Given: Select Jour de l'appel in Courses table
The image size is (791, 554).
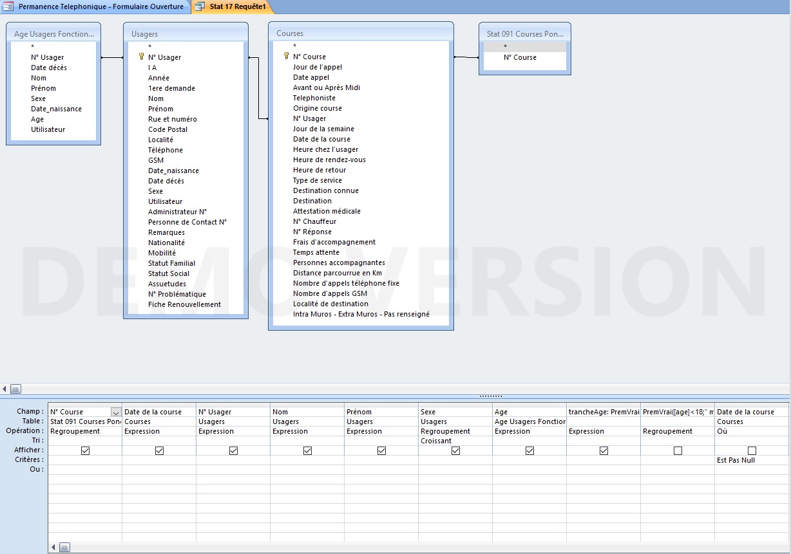Looking at the screenshot, I should click(x=318, y=67).
